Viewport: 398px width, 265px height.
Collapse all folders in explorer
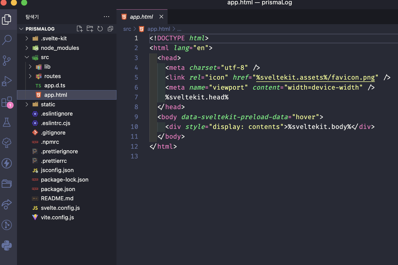point(110,29)
